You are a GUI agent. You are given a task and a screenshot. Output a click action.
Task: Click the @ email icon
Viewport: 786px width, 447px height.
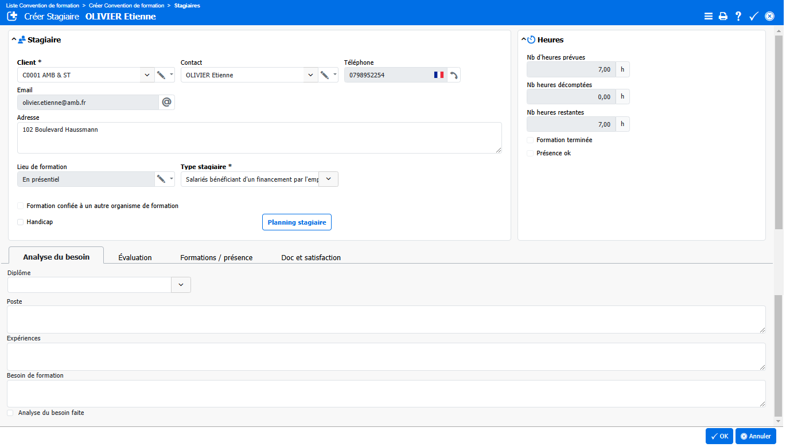[166, 102]
